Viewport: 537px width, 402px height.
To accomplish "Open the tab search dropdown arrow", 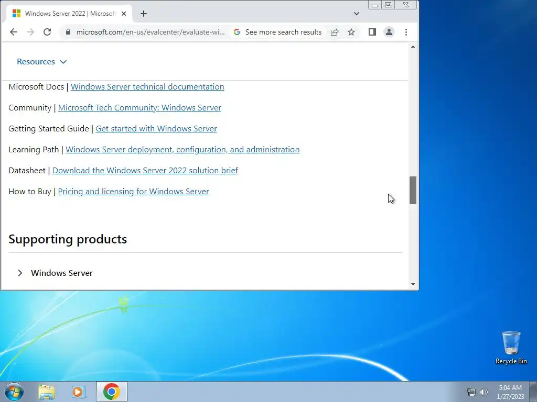I will [x=357, y=14].
